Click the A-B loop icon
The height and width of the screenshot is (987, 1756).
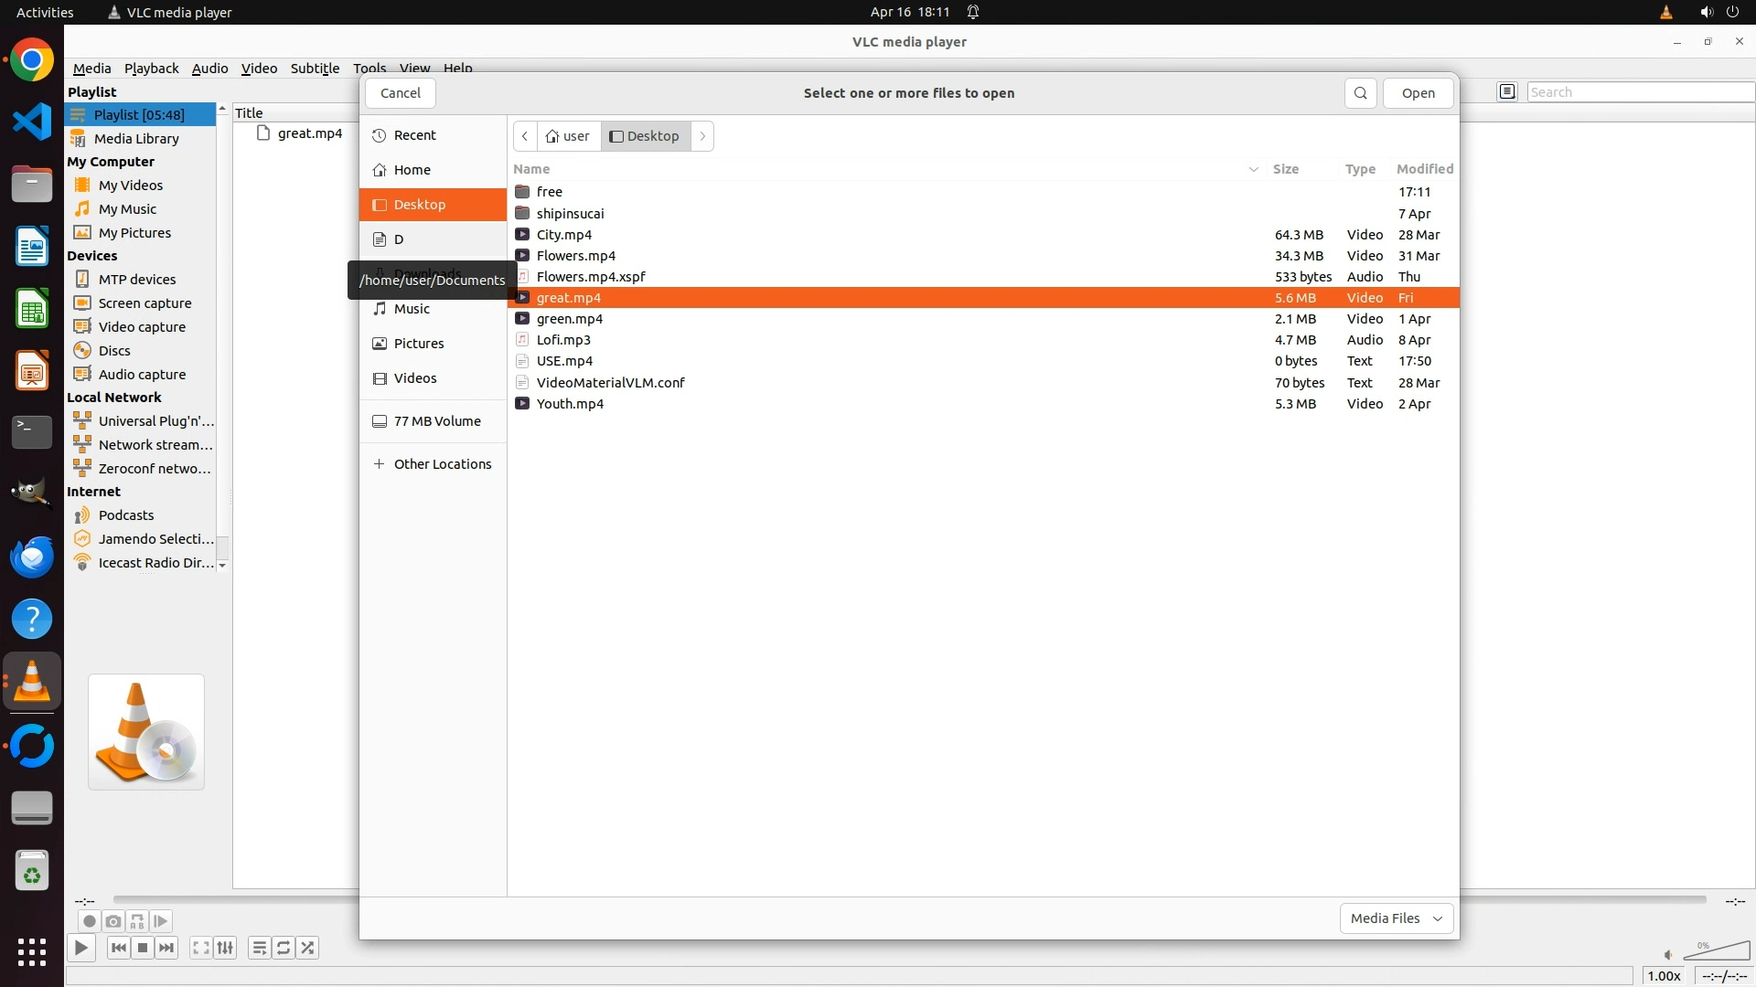coord(137,921)
